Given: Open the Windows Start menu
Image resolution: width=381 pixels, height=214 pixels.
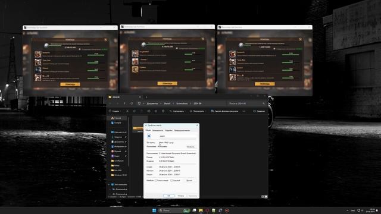Looking at the screenshot, I should point(154,210).
